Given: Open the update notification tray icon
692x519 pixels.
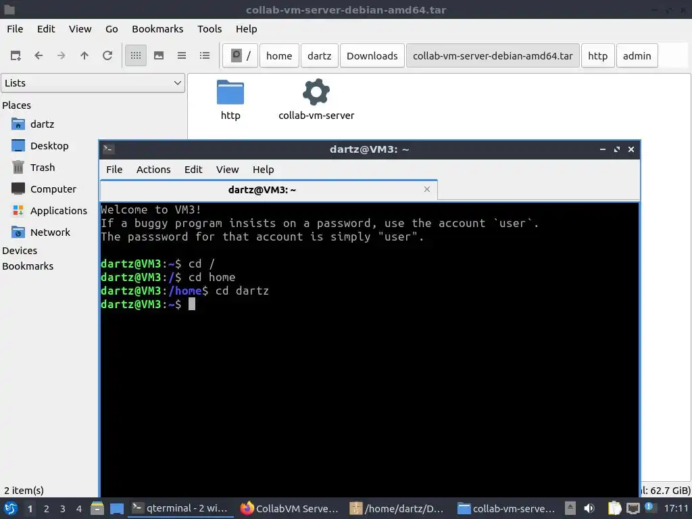Looking at the screenshot, I should [x=649, y=507].
